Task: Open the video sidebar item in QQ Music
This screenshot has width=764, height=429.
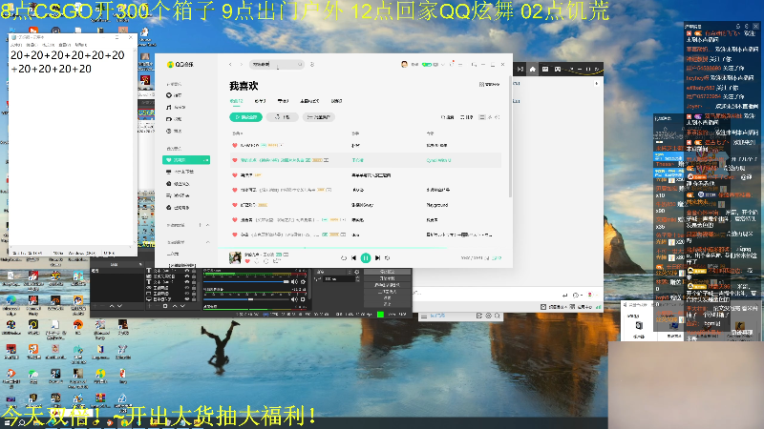Action: pos(175,118)
